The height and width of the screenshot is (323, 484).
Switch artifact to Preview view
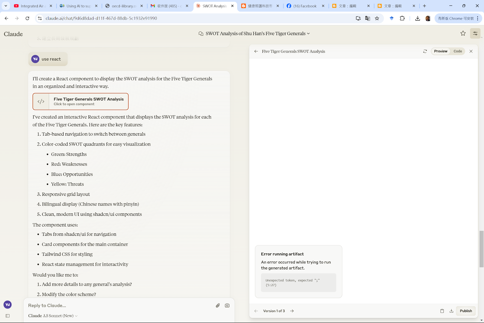pos(440,51)
